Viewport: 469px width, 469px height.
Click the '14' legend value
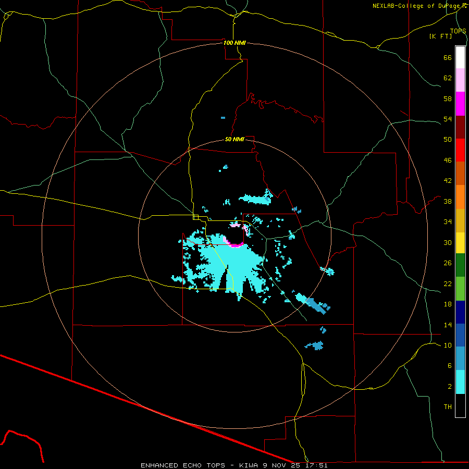click(x=448, y=325)
